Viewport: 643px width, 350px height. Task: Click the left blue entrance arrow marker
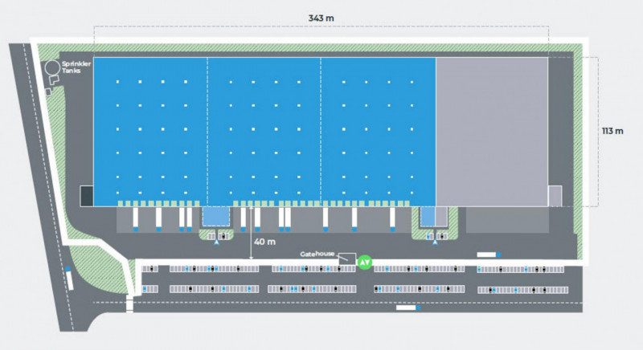pyautogui.click(x=215, y=243)
